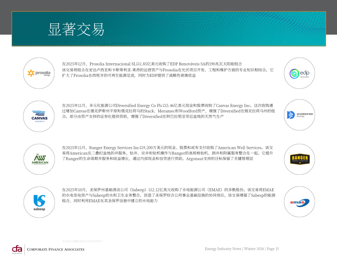Click the Energy Industry News footer text
Viewport: 337px width, 260px height.
point(223,249)
